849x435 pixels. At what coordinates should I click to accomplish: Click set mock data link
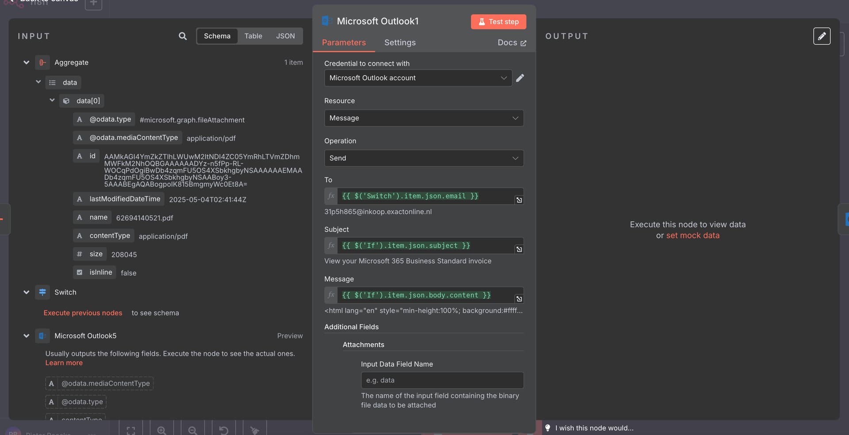692,236
